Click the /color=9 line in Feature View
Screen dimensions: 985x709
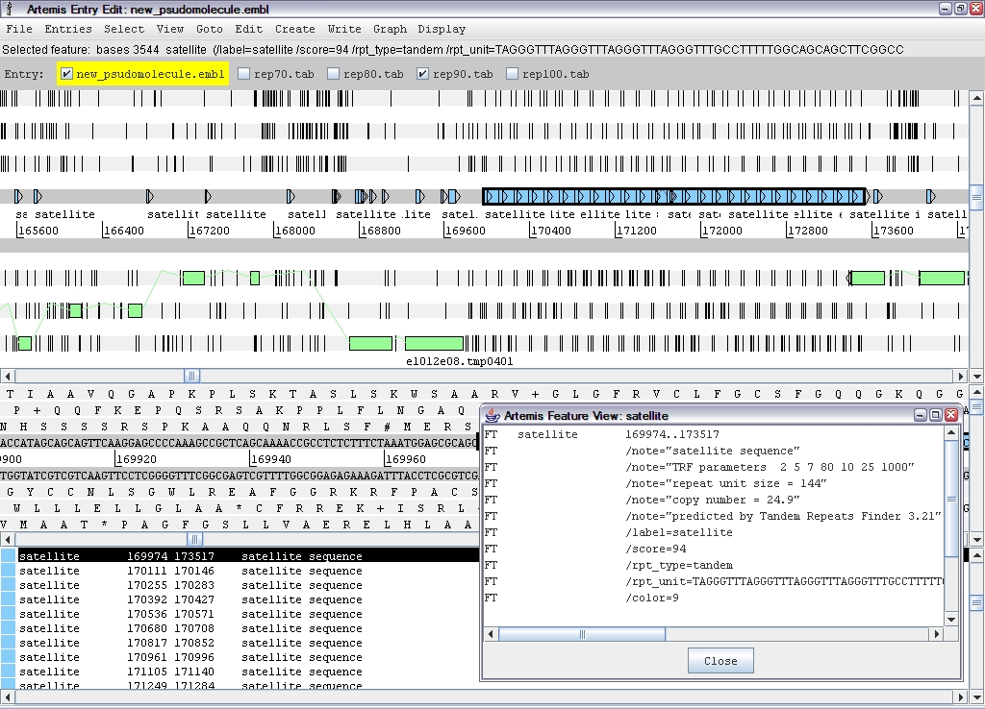coord(652,598)
